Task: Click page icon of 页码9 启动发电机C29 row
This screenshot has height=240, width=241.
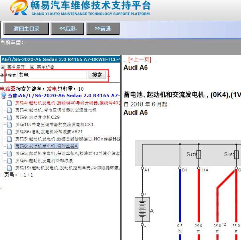Action: click(10, 117)
